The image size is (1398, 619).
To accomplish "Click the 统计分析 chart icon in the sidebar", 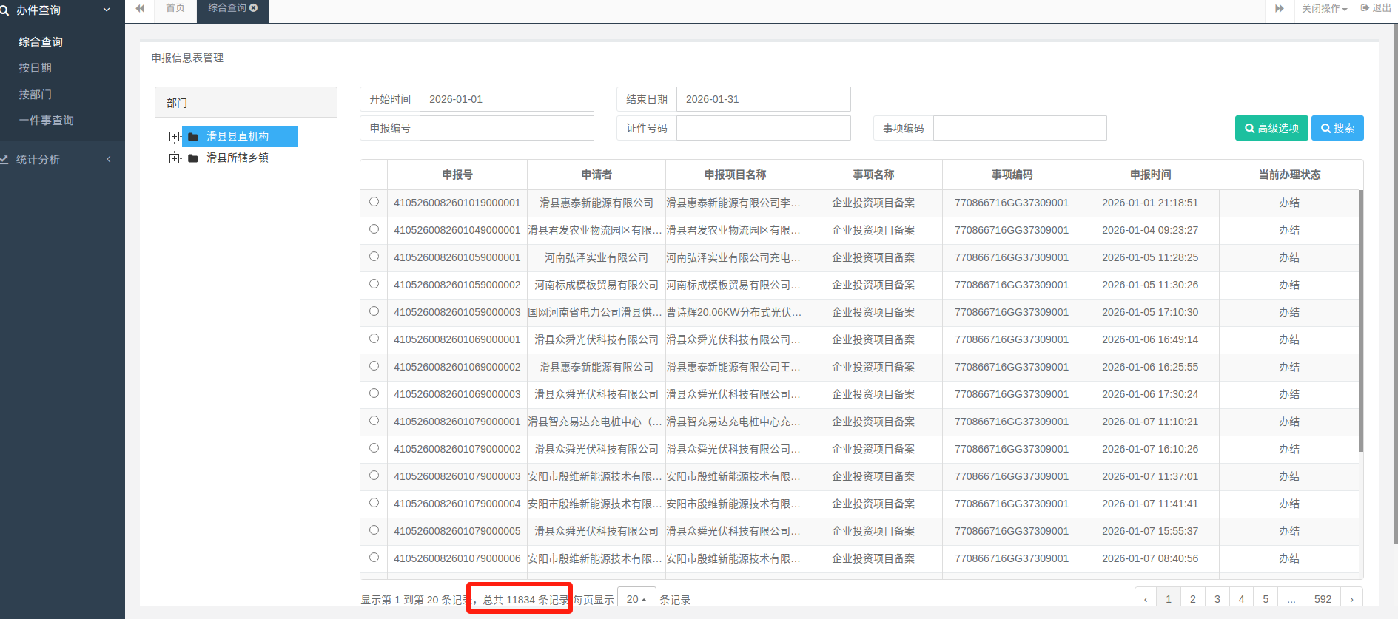I will (x=4, y=160).
